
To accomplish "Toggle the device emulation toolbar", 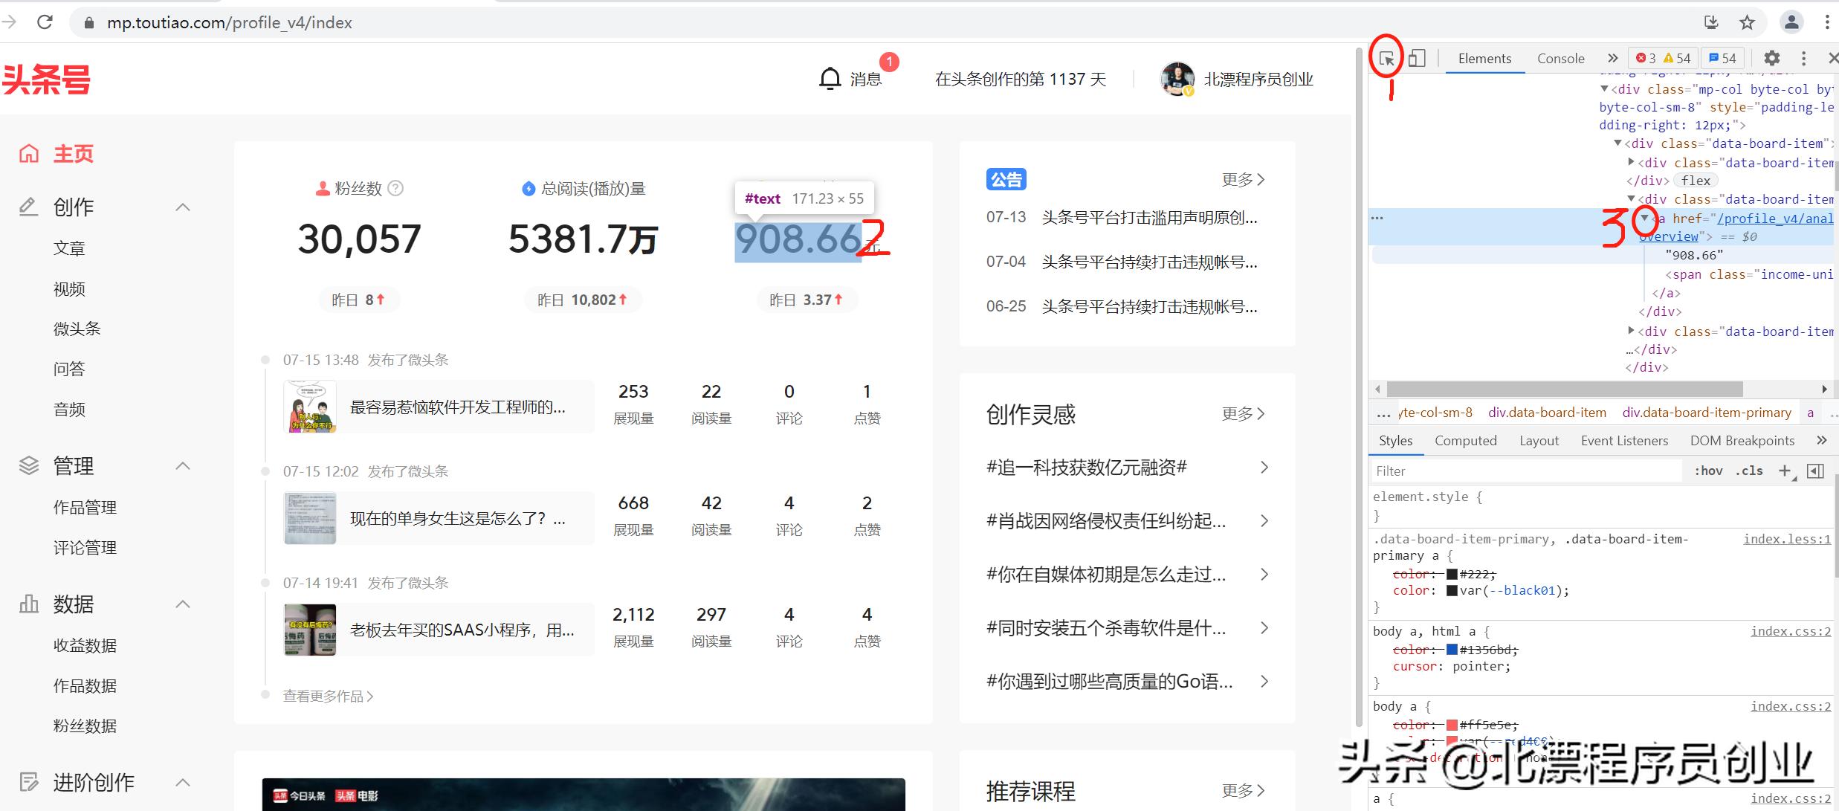I will click(1417, 57).
